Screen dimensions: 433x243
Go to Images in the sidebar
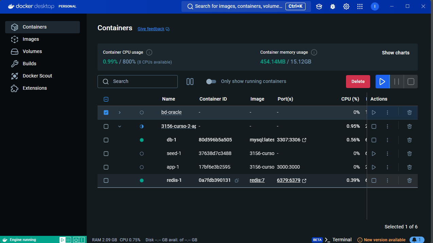[31, 39]
